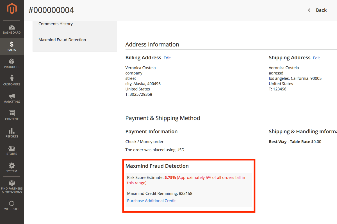Select order number #000000004 heading
Image resolution: width=337 pixels, height=224 pixels.
pyautogui.click(x=51, y=10)
